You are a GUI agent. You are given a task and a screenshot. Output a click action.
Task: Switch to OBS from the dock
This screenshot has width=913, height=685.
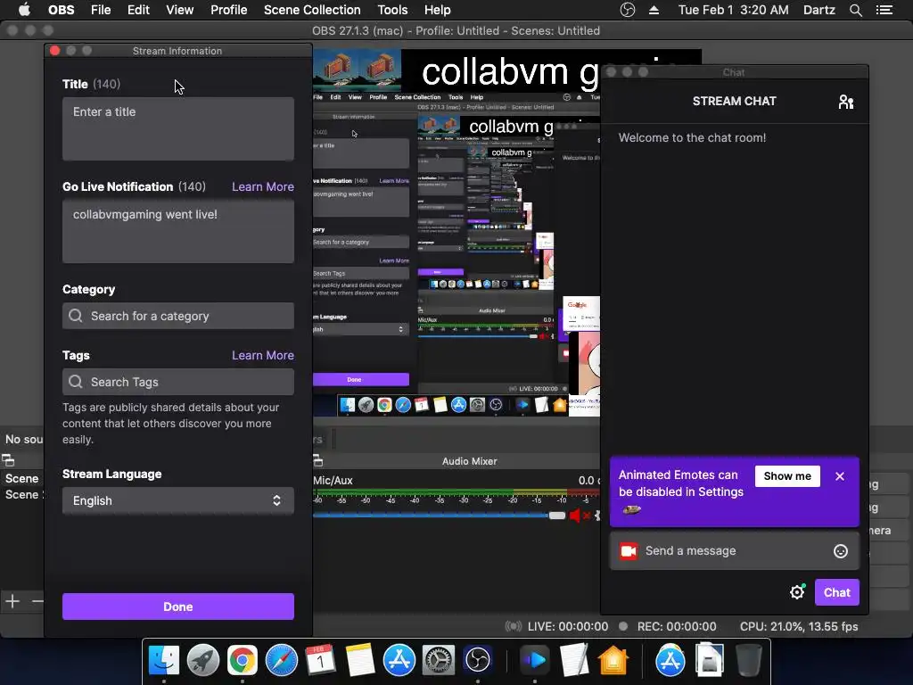478,660
